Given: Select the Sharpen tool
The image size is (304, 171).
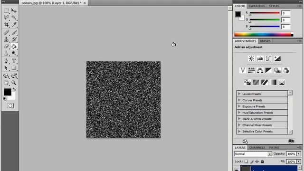Looking at the screenshot, I should coord(6,53).
